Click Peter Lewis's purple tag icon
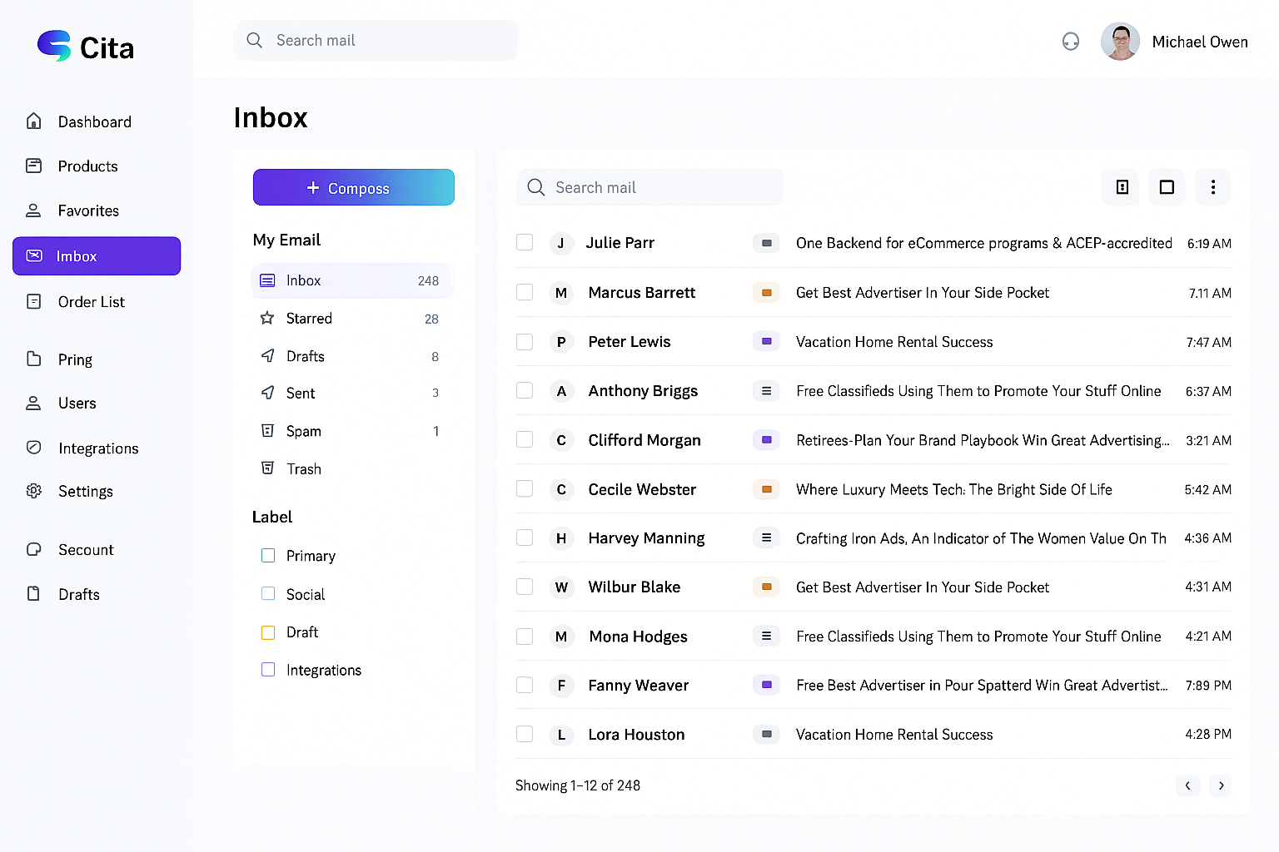1279x852 pixels. (x=766, y=341)
